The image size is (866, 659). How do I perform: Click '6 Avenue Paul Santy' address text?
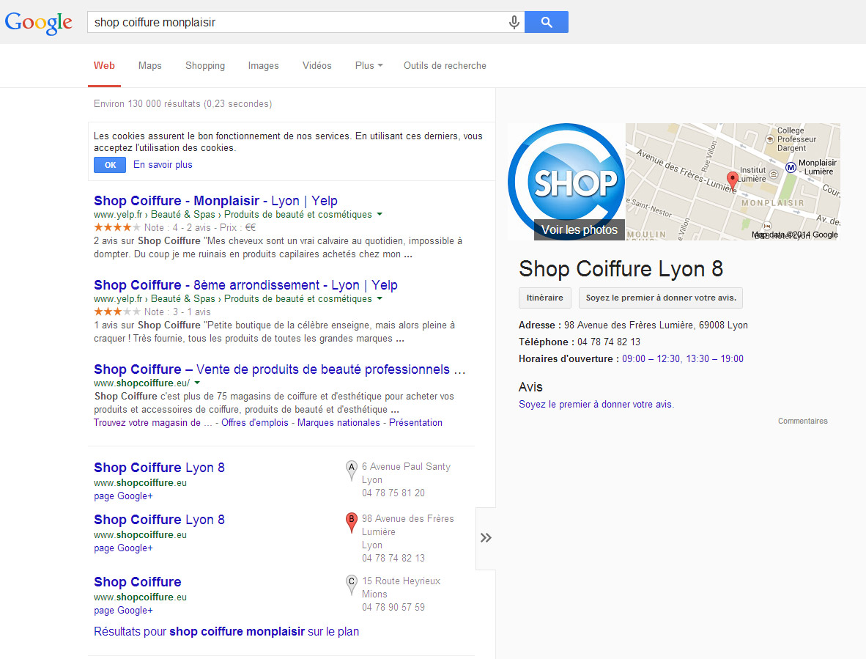[x=406, y=467]
